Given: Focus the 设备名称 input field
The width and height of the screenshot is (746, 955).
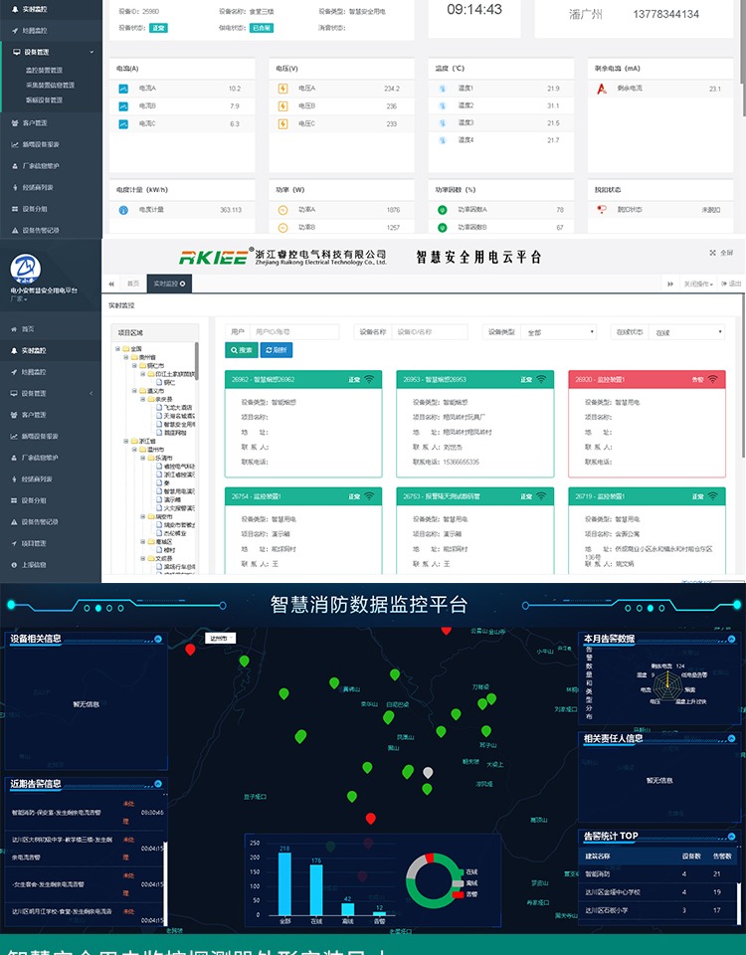Looking at the screenshot, I should [x=430, y=332].
